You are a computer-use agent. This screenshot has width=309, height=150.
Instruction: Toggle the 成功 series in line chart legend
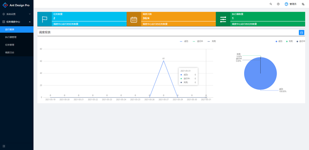point(184,42)
